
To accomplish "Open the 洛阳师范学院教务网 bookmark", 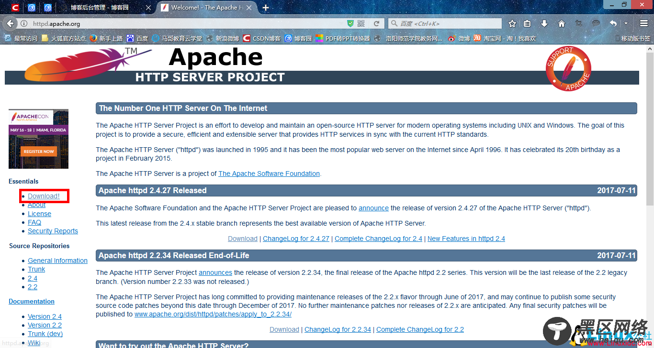I will (408, 38).
